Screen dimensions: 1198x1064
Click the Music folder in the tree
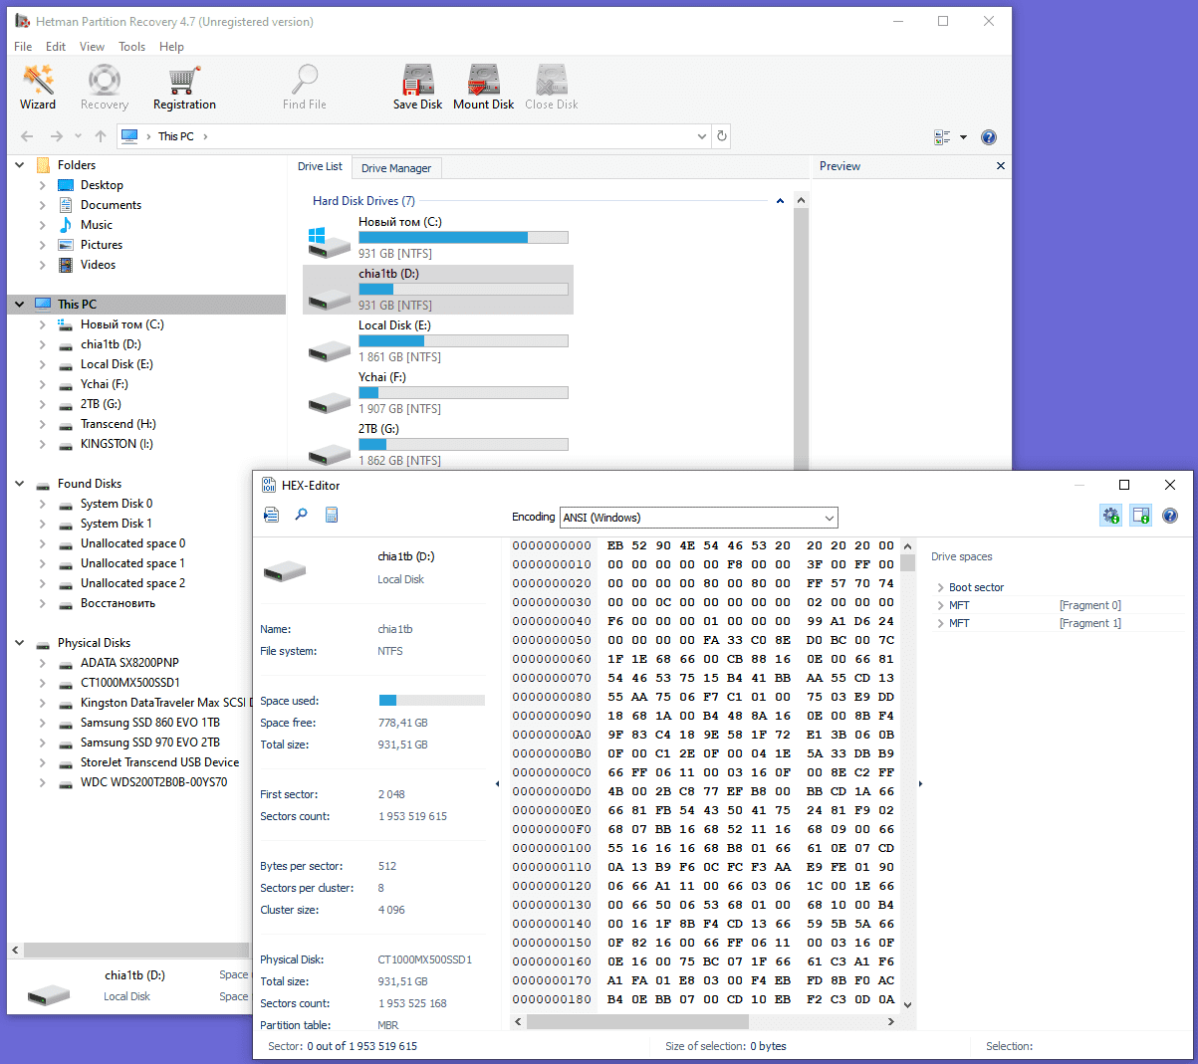tap(97, 225)
